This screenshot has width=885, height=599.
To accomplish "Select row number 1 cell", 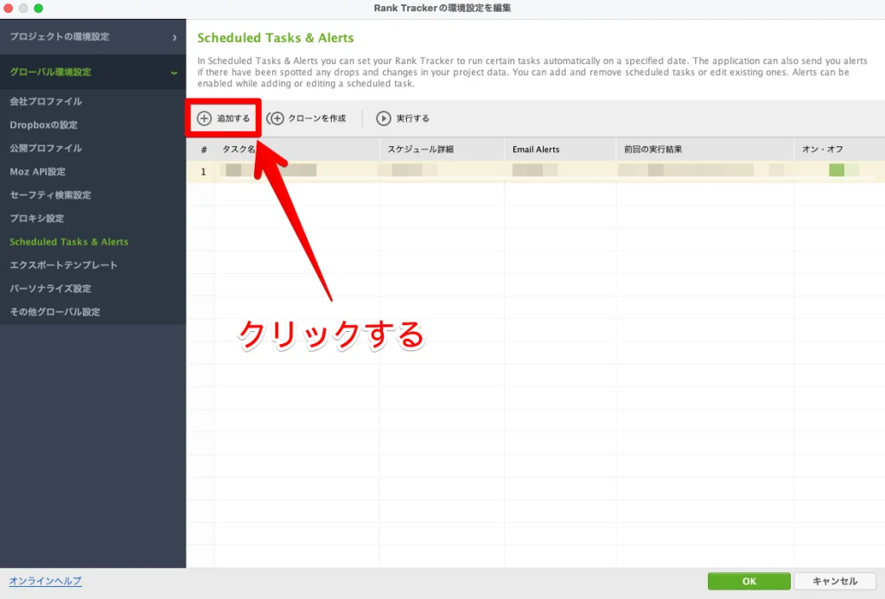I will (x=203, y=172).
